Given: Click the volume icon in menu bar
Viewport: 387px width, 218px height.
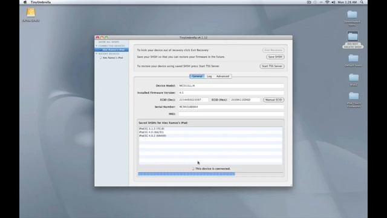Looking at the screenshot, I should 333,2.
